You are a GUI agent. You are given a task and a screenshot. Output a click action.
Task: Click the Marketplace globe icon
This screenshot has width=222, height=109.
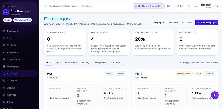[x=4, y=66]
